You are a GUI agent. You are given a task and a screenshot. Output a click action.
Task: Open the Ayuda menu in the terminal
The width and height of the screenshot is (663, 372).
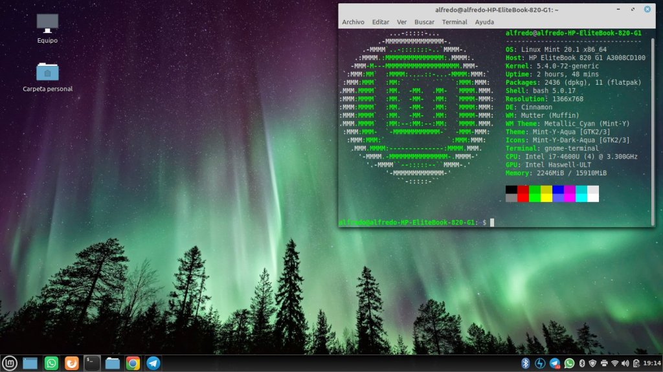tap(484, 22)
